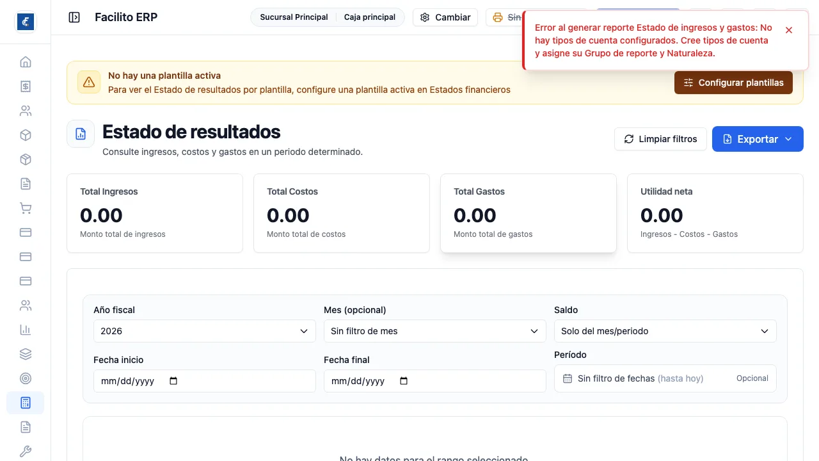Open calendar picker in Fecha final

[404, 381]
